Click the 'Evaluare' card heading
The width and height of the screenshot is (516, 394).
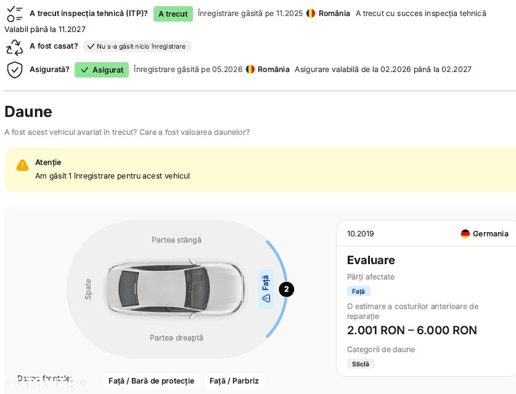(x=371, y=260)
